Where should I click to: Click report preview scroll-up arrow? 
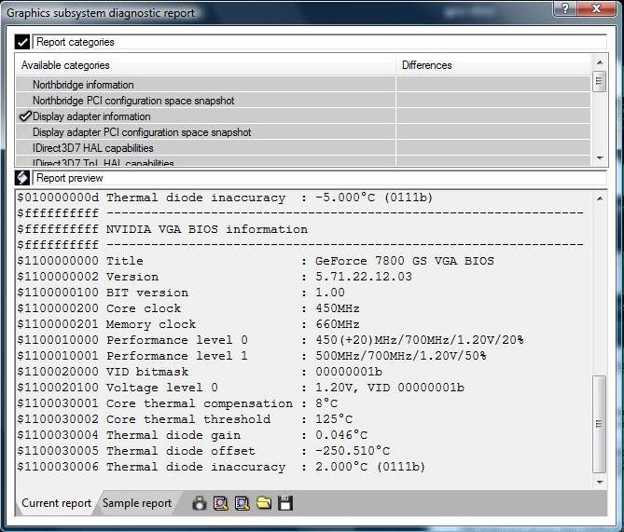[x=600, y=198]
